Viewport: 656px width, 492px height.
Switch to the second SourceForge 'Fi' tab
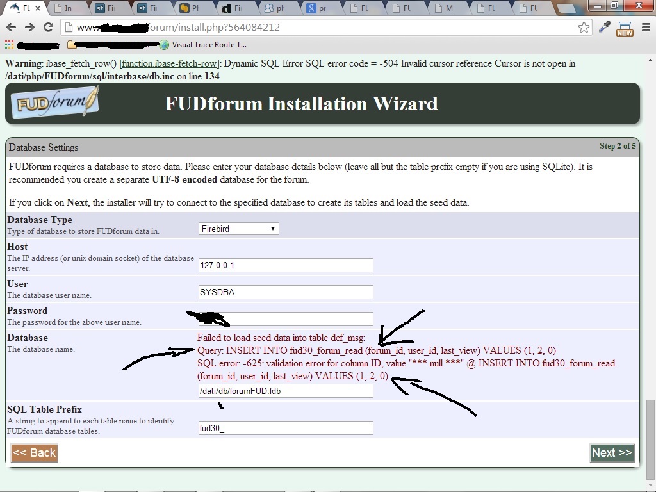152,8
